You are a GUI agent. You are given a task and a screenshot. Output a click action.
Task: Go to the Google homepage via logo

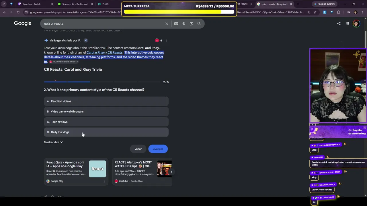[23, 23]
